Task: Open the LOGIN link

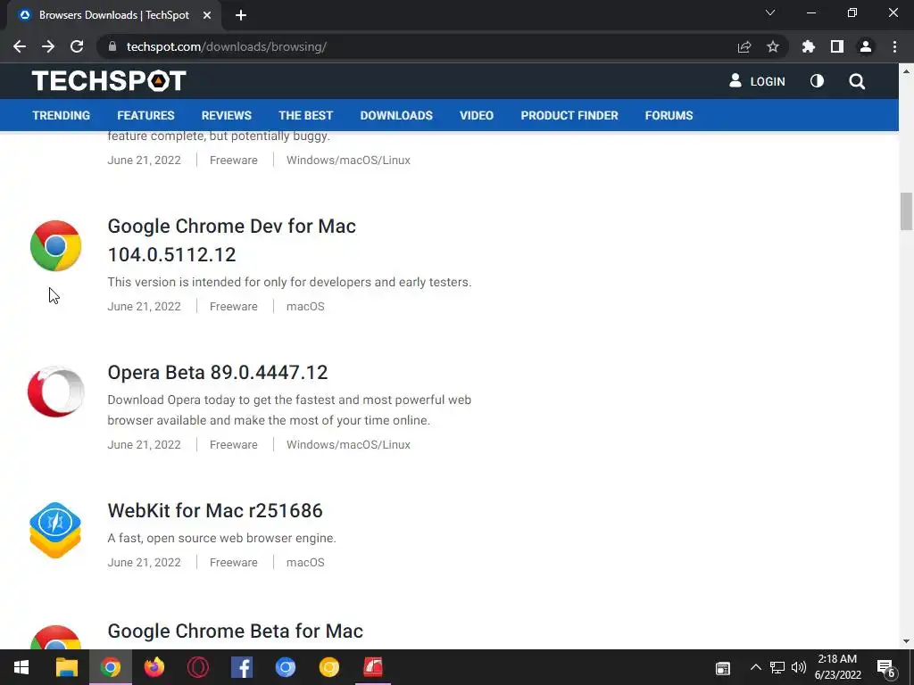Action: click(x=757, y=81)
